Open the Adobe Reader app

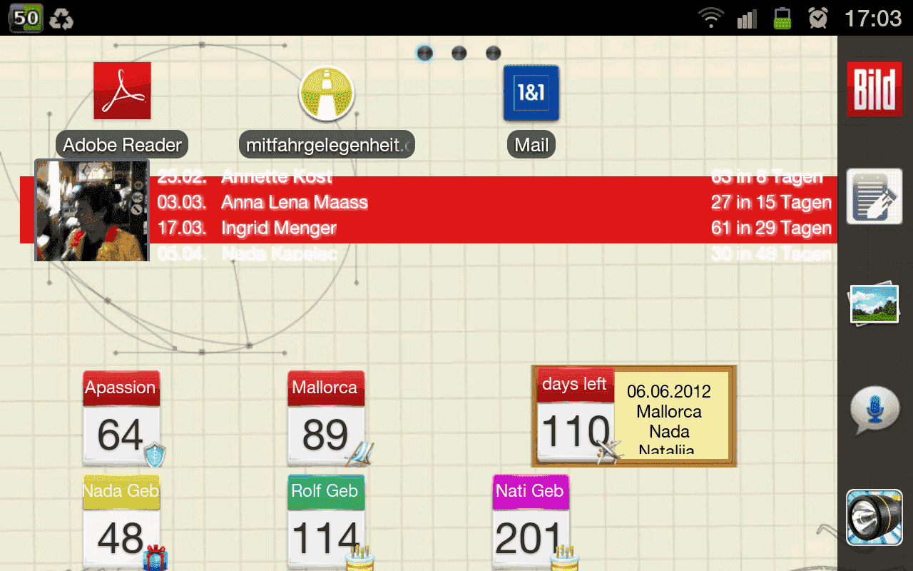click(122, 91)
